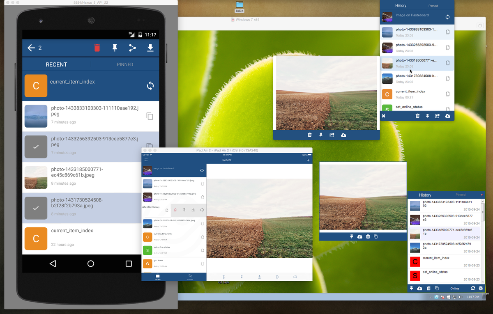The image size is (493, 314).
Task: Close Mac popup with the X icon
Action: pyautogui.click(x=383, y=116)
